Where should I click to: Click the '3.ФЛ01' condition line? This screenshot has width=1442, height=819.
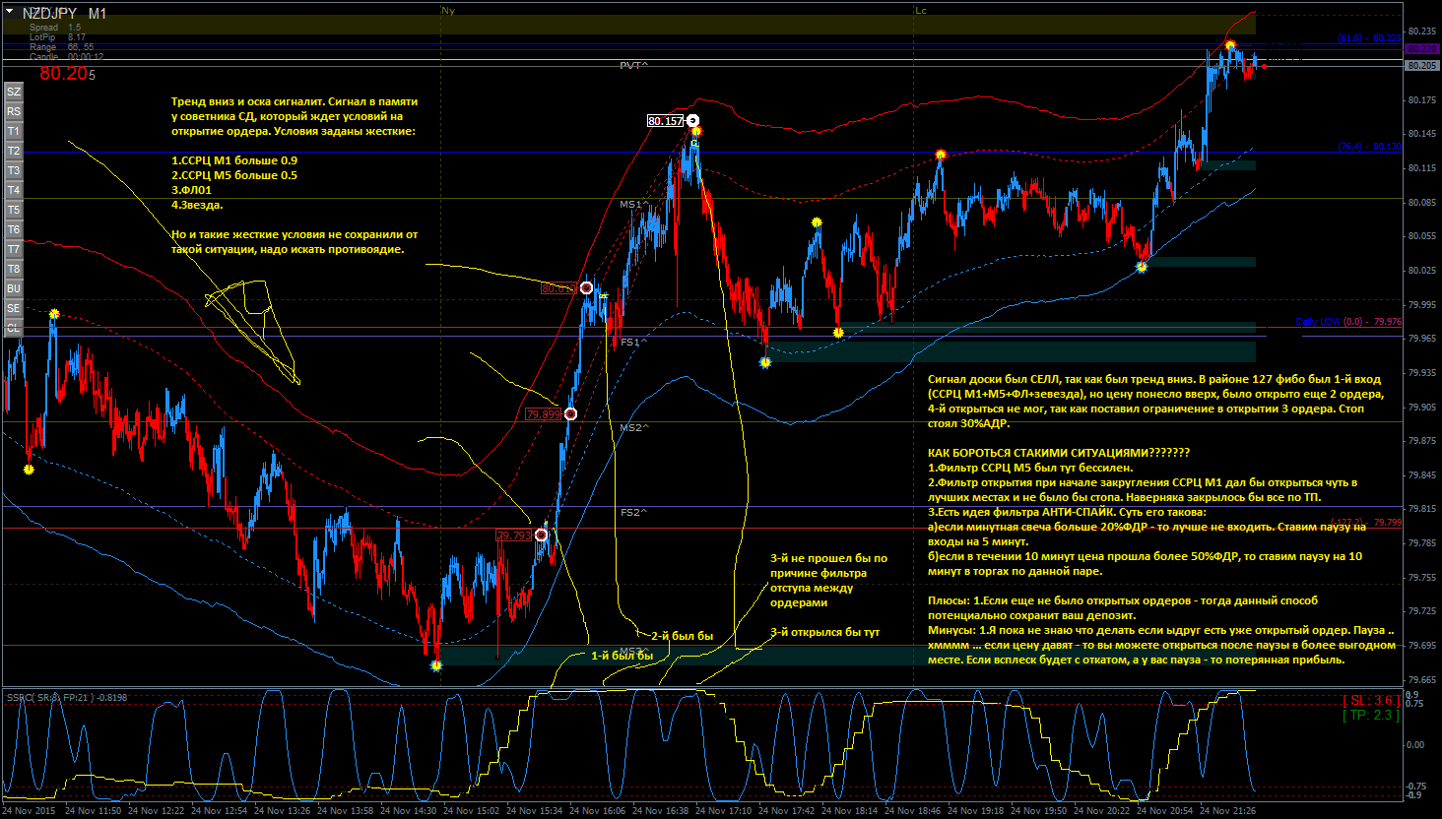191,190
